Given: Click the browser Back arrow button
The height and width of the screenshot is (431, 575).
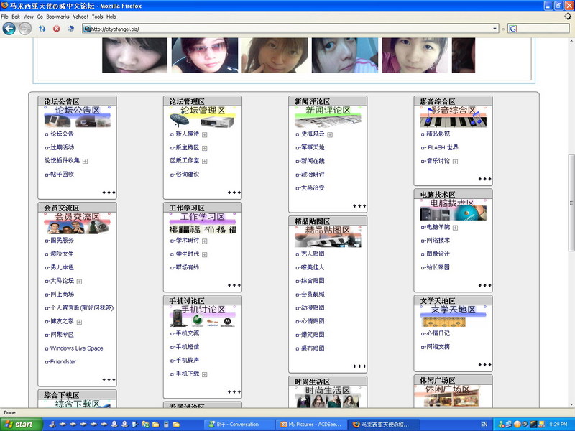Looking at the screenshot, I should 9,29.
